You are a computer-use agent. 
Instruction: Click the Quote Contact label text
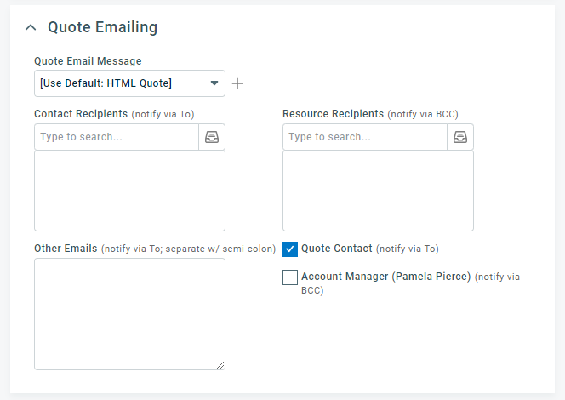336,249
